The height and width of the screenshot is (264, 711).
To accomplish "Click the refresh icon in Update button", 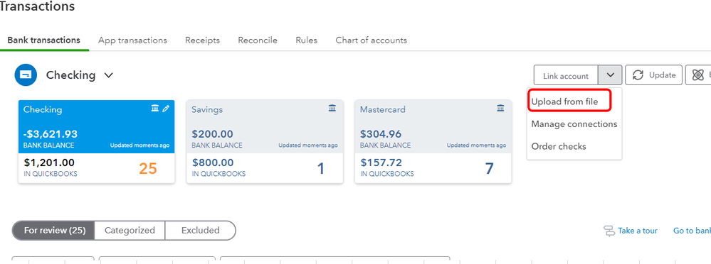I will tap(638, 75).
